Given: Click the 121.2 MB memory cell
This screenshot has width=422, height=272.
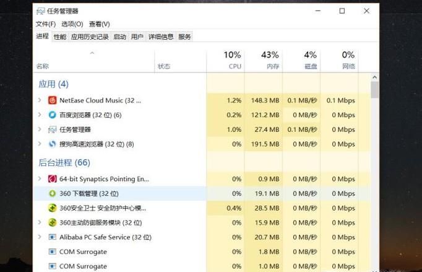Looking at the screenshot, I should [x=264, y=115].
